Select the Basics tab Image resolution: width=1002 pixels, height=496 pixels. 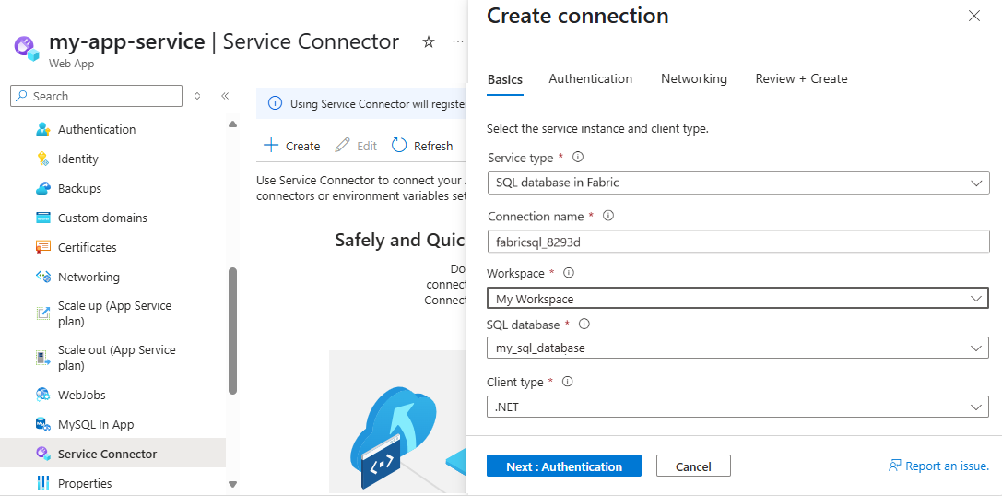[x=505, y=79]
